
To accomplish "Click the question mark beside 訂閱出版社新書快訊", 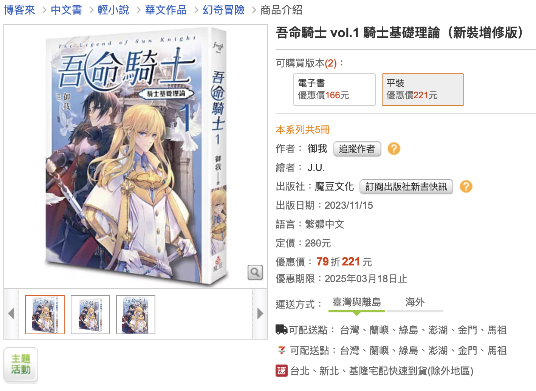I will [x=466, y=186].
